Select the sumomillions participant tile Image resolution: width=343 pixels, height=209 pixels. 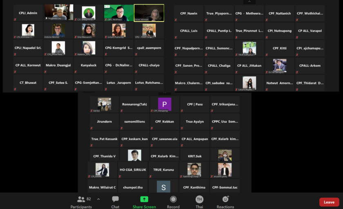coord(134,121)
